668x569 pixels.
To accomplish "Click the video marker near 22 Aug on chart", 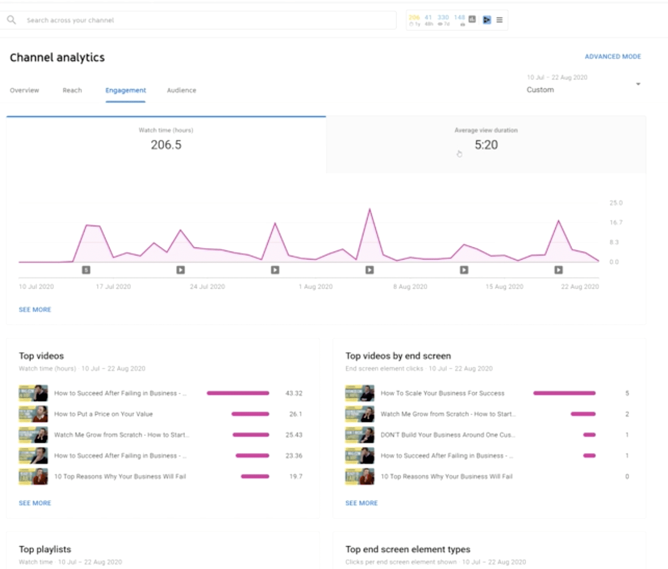I will point(558,270).
